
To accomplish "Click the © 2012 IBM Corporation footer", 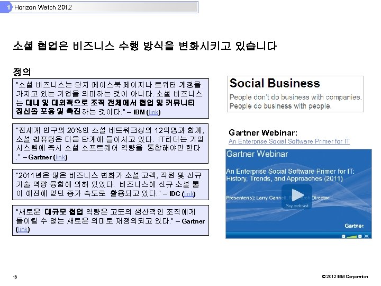I will tap(345, 276).
